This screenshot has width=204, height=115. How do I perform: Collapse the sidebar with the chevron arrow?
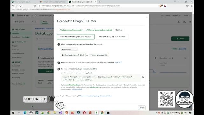coord(32,107)
